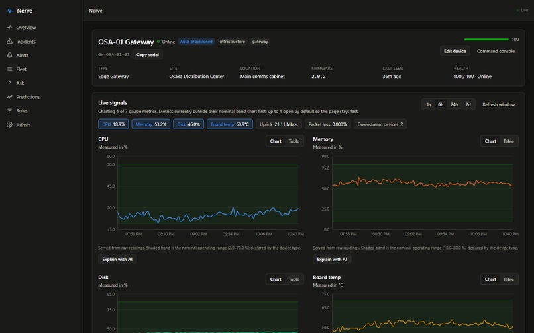
Task: Open the Admin gear icon
Action: [x=9, y=125]
